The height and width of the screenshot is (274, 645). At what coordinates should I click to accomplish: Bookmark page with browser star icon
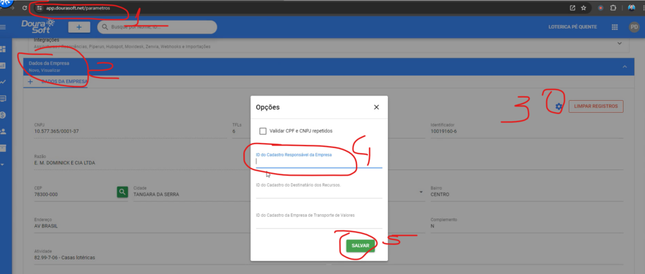coord(584,8)
